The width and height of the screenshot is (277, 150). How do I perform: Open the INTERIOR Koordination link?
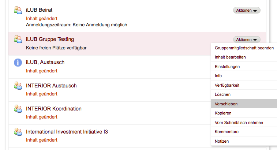pos(54,109)
